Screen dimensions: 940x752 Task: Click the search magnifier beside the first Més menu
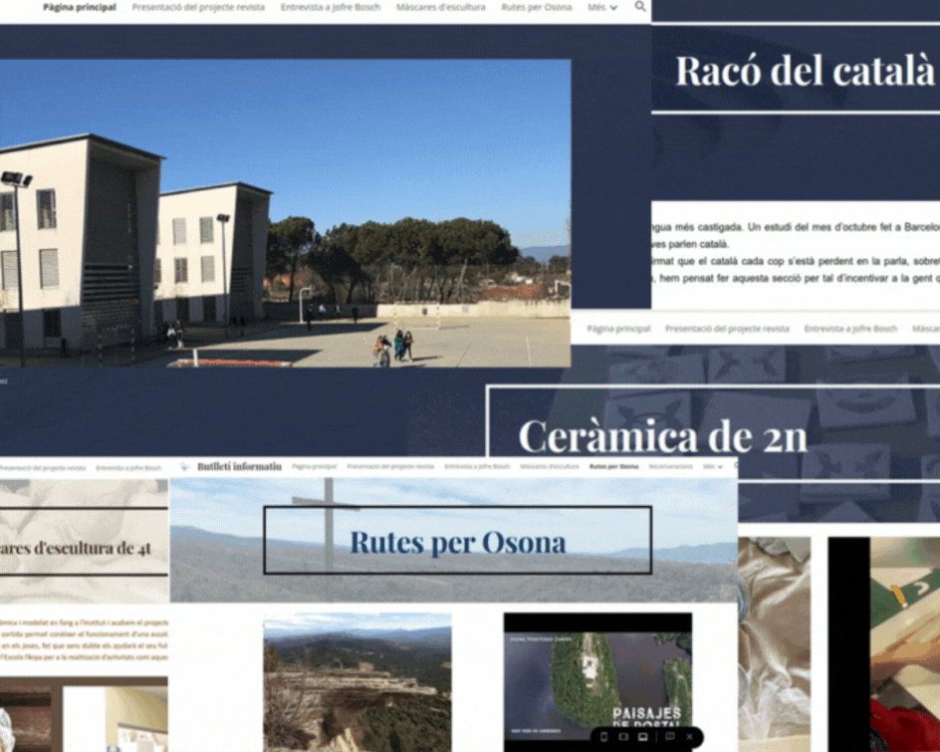640,7
